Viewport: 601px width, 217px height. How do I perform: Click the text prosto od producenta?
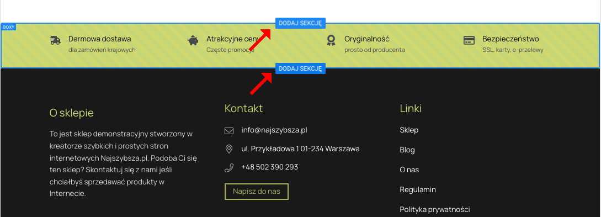pos(375,50)
